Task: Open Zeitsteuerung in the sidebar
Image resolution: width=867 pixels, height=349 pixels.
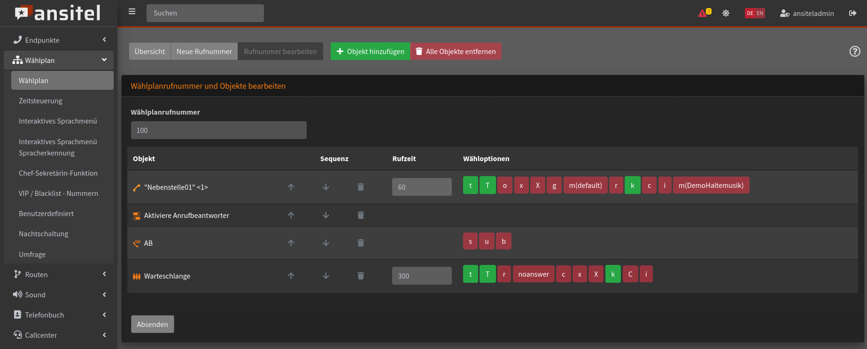Action: coord(40,101)
